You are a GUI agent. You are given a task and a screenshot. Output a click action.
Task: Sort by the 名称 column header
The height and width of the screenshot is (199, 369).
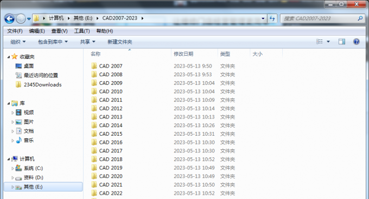point(96,54)
